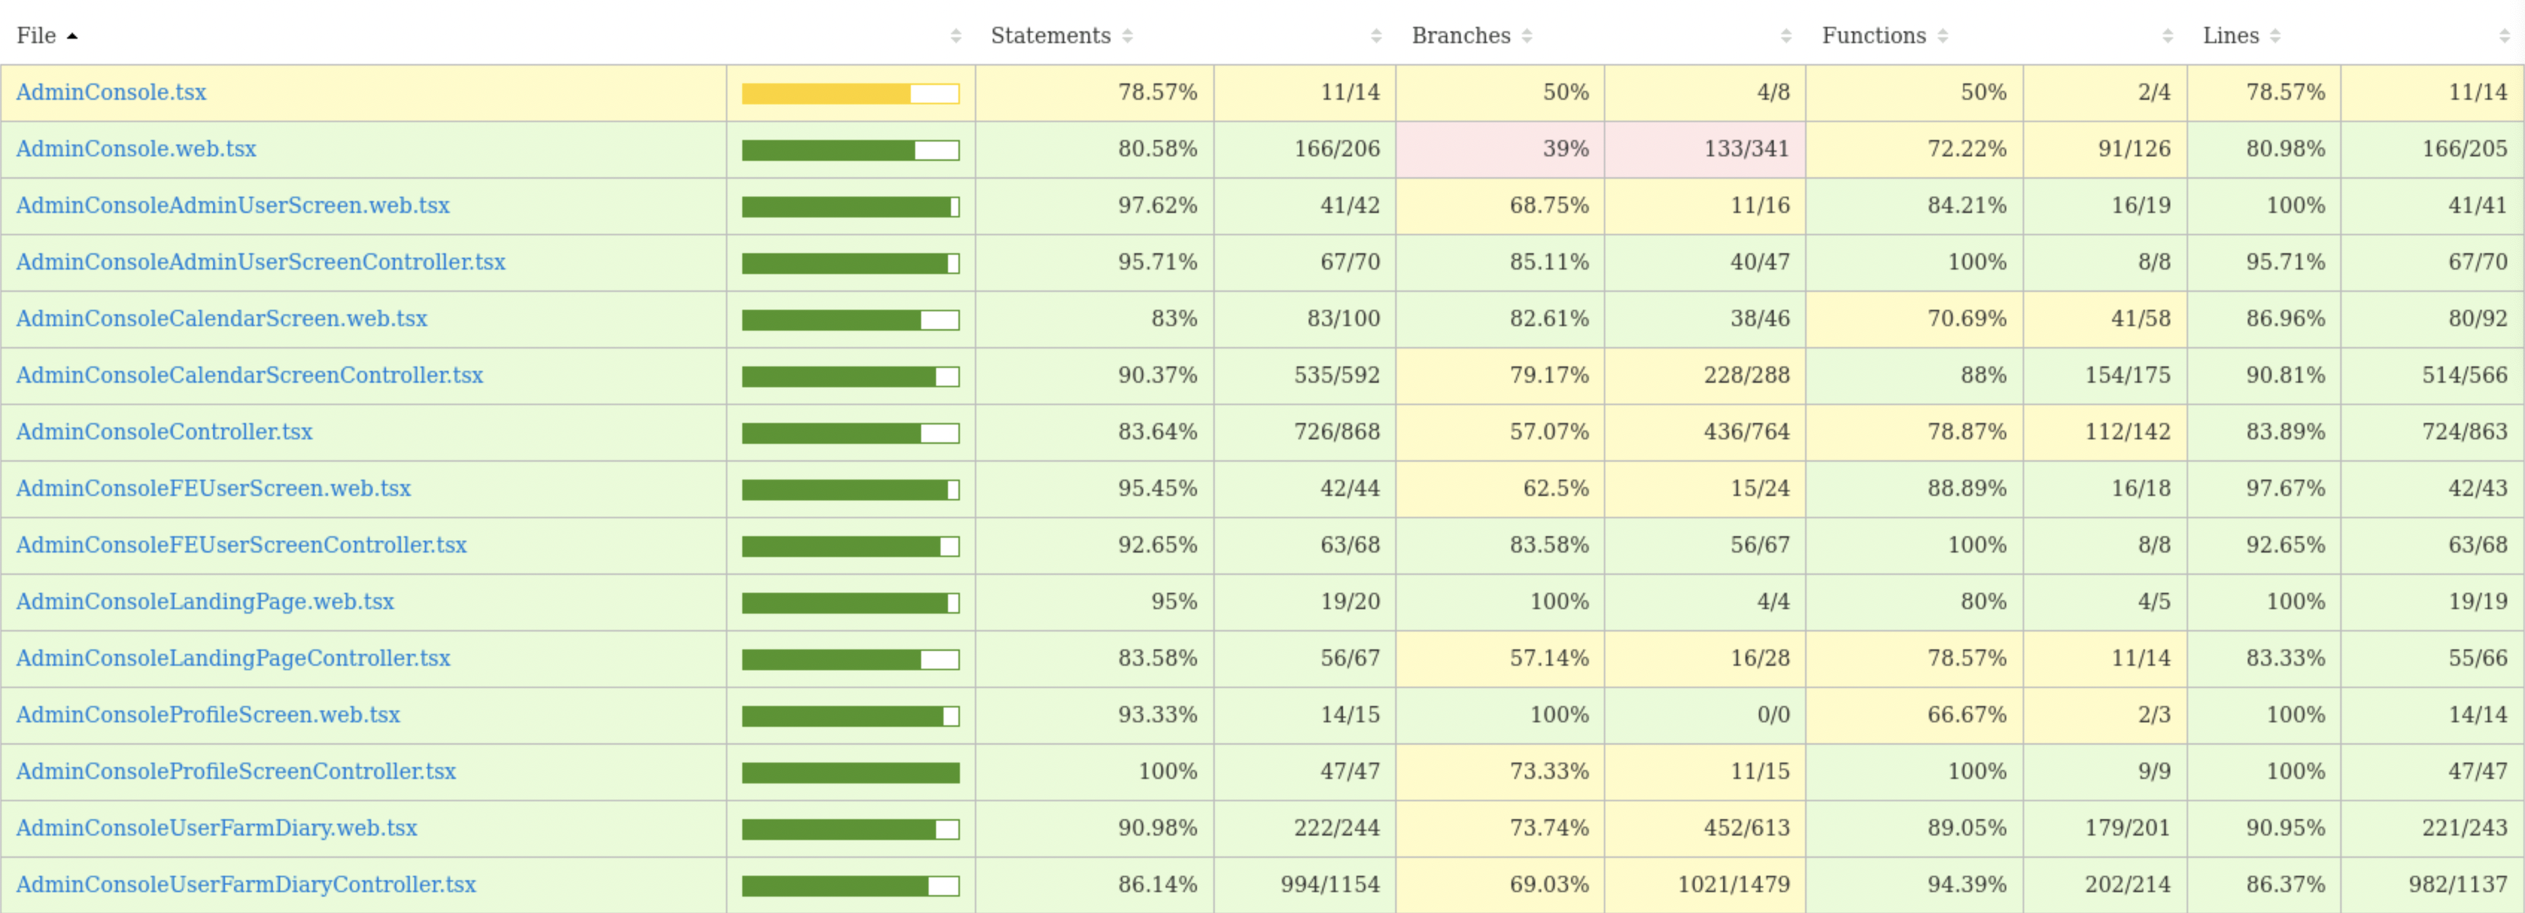This screenshot has height=913, width=2525.
Task: Open AdminConsole.web.tsx coverage details
Action: pyautogui.click(x=136, y=149)
